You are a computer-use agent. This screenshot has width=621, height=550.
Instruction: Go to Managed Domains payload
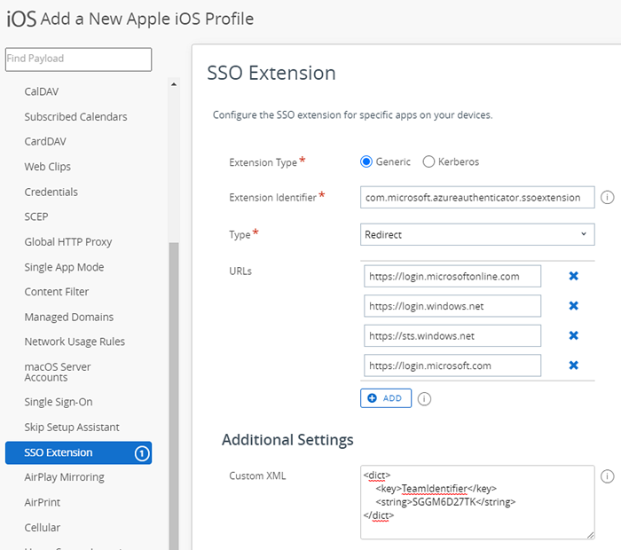[x=69, y=318]
